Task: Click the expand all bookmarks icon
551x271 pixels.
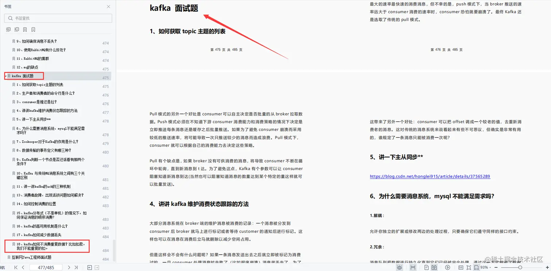Action: (8, 30)
